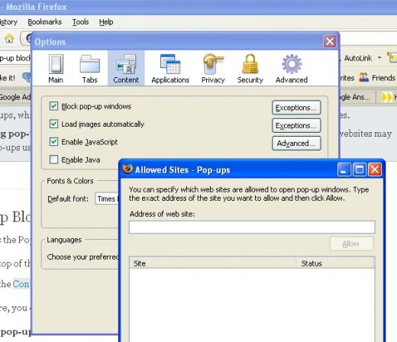397x342 pixels.
Task: Open the Advanced options panel
Action: [x=292, y=69]
